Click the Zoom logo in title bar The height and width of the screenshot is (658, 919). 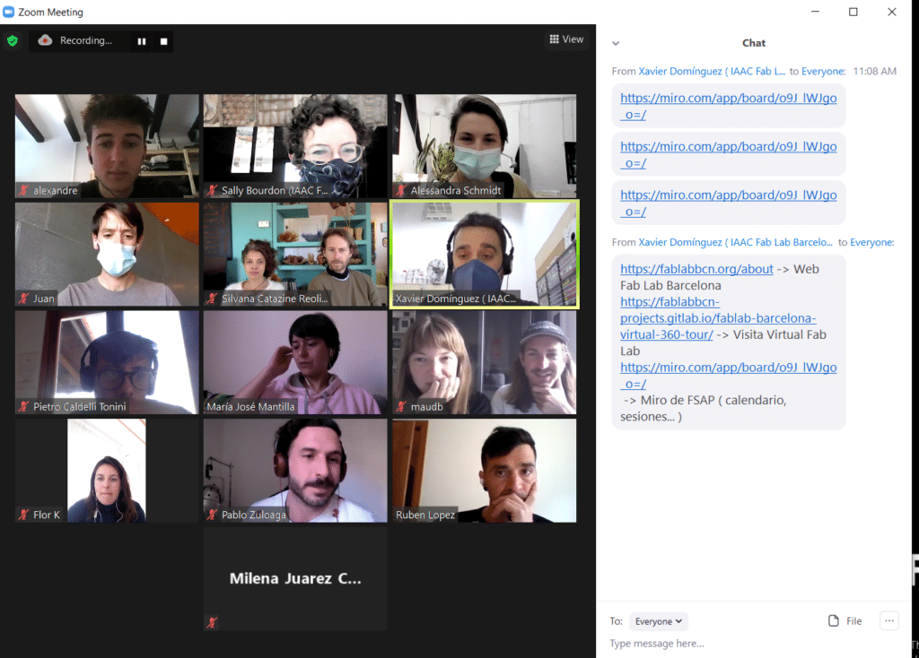click(9, 12)
